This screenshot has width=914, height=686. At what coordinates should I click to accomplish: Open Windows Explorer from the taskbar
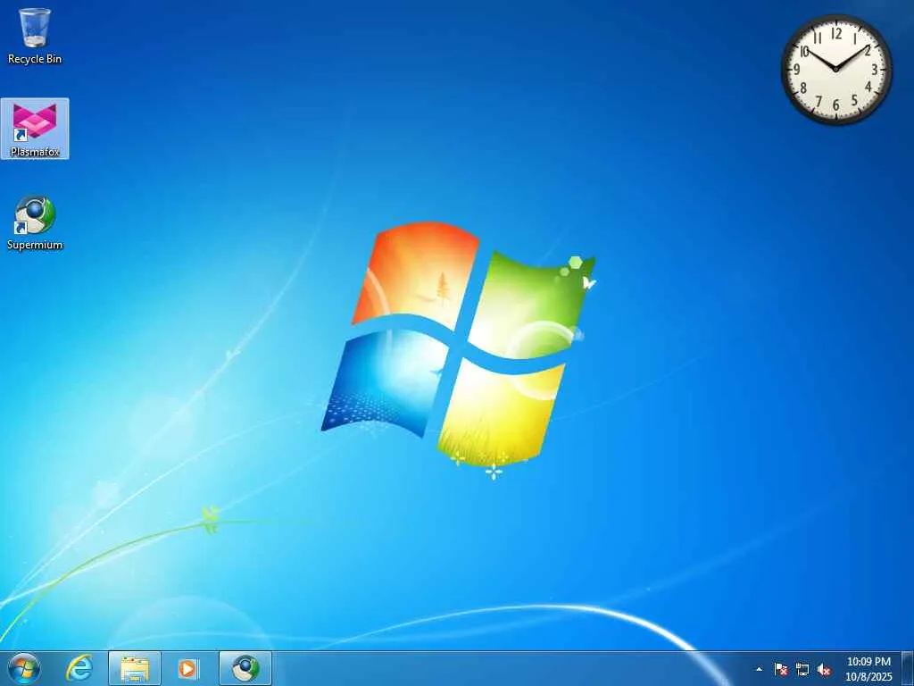point(135,669)
